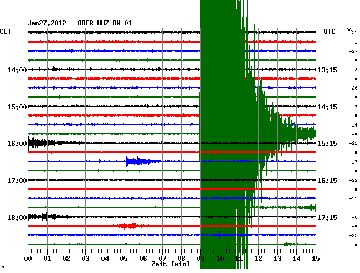The height and width of the screenshot is (273, 360).
Task: Click the 13:15 UTC time label
Action: pos(327,70)
